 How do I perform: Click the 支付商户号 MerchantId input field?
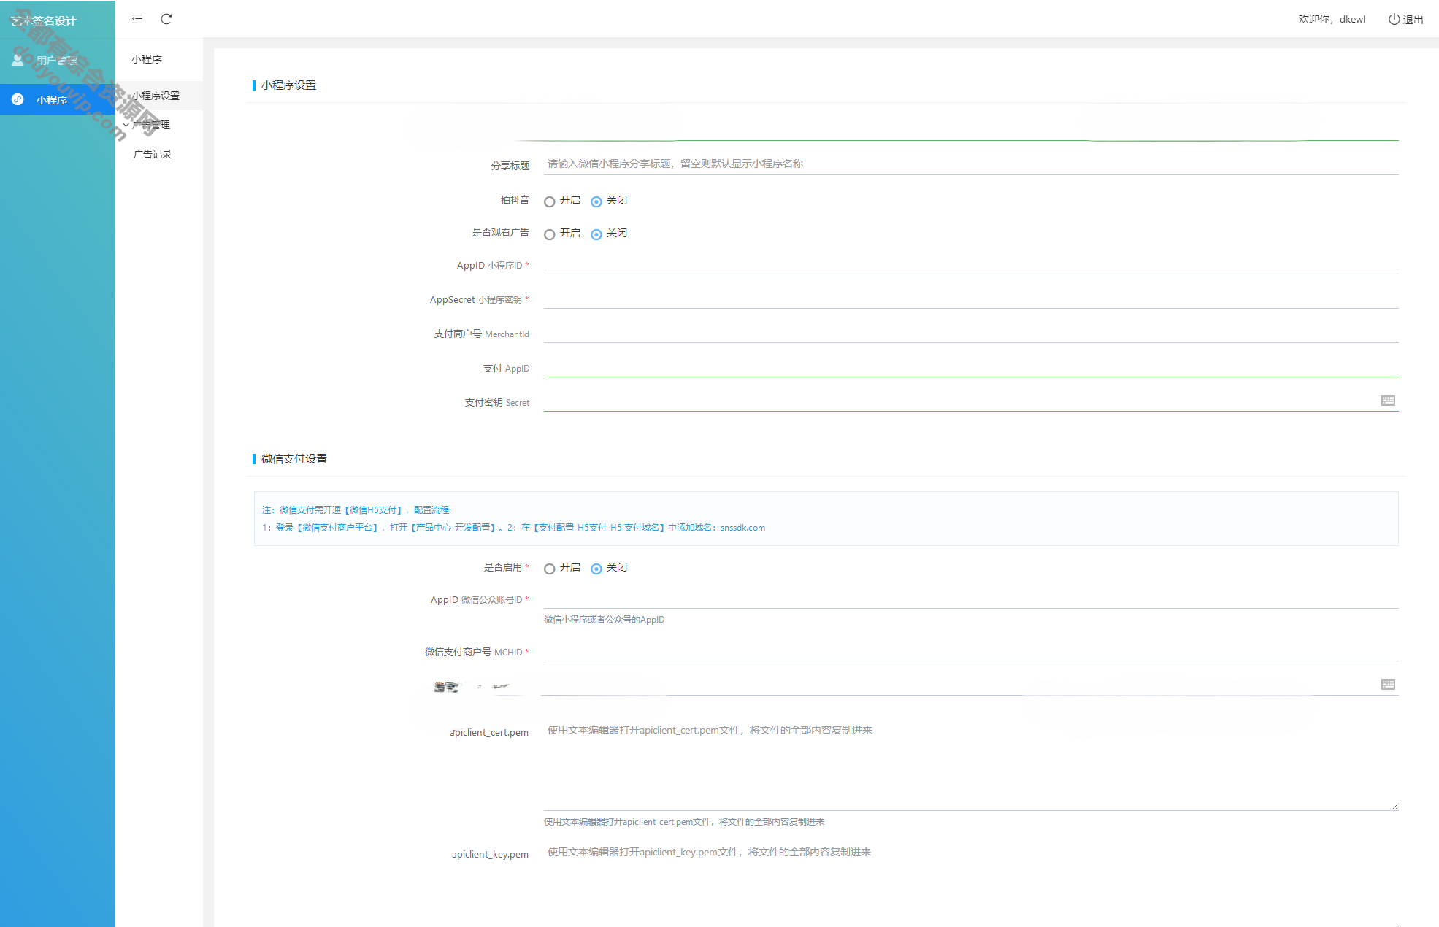[x=971, y=333]
